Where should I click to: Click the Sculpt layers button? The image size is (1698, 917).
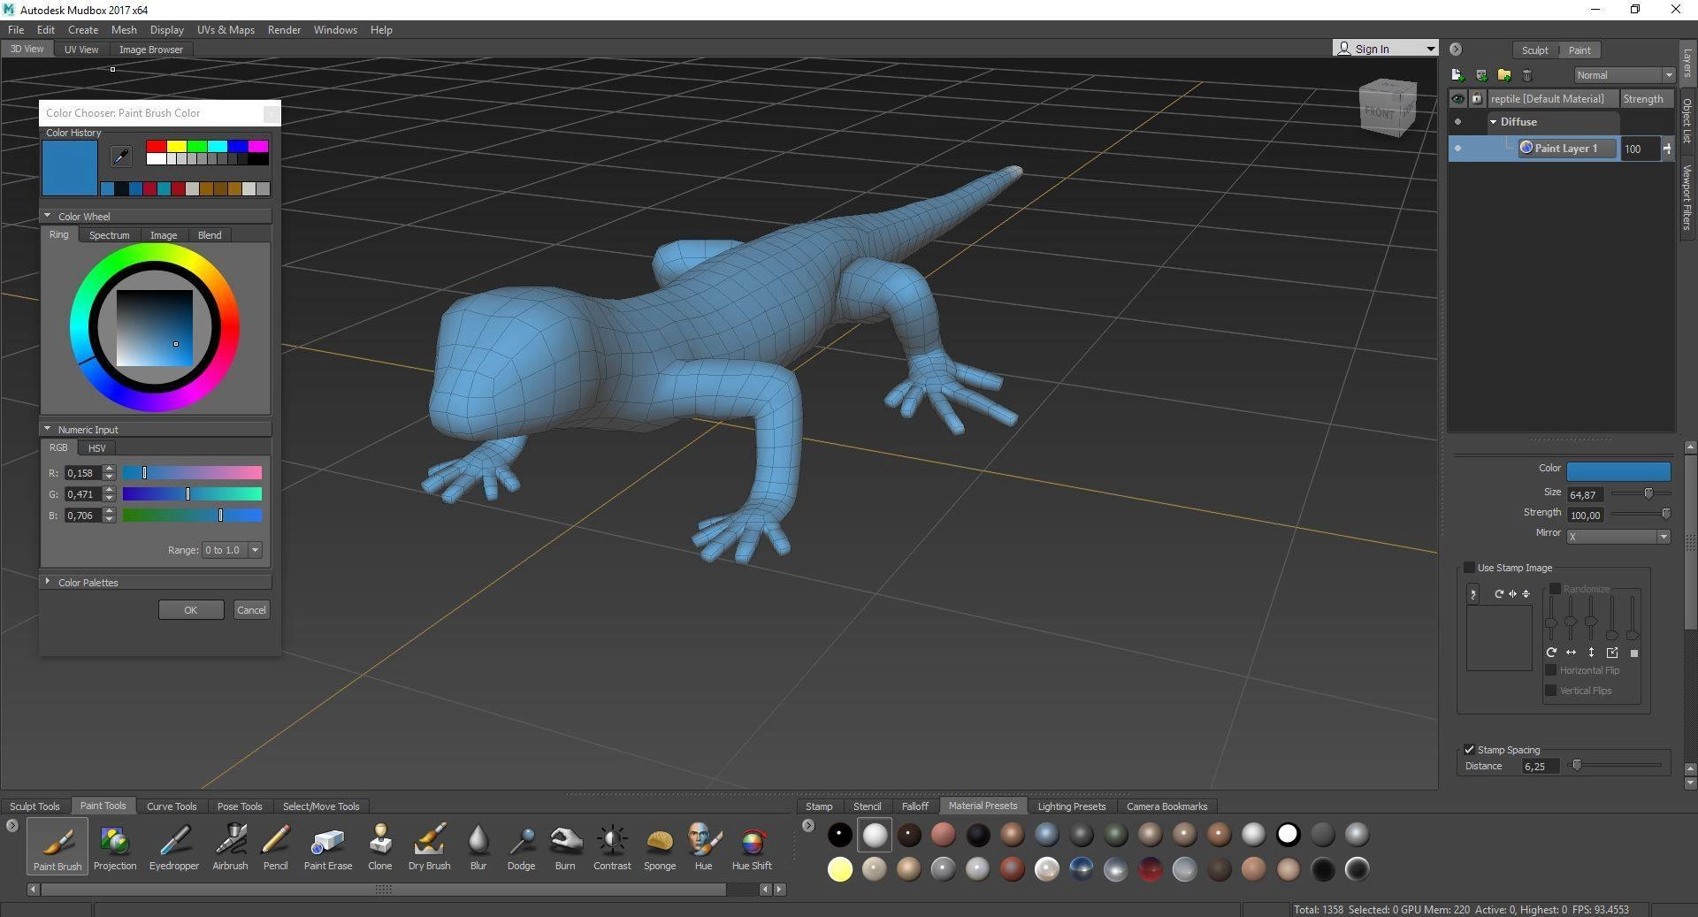point(1534,50)
